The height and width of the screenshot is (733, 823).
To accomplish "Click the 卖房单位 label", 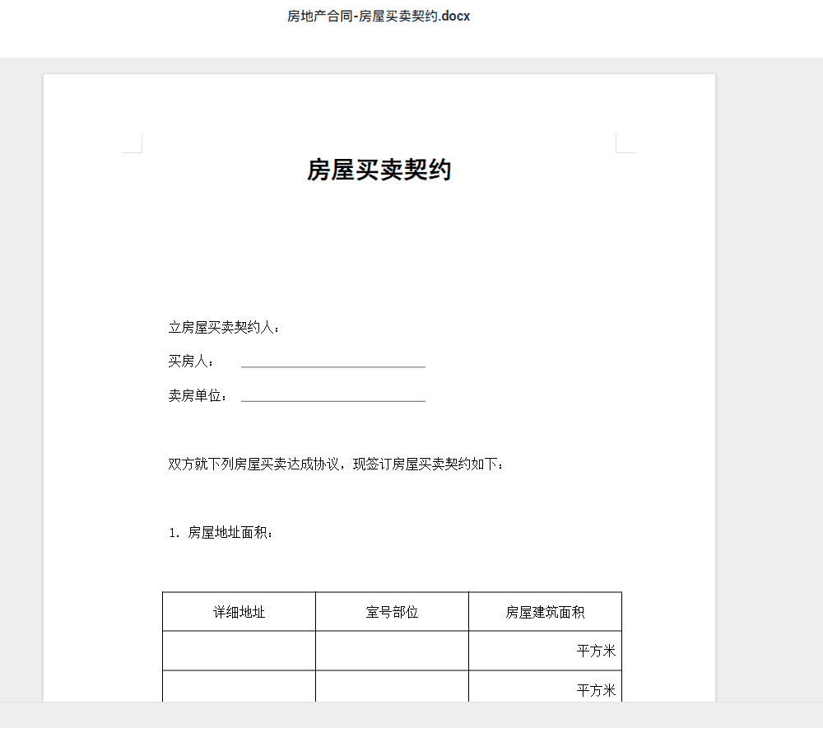I will tap(198, 396).
